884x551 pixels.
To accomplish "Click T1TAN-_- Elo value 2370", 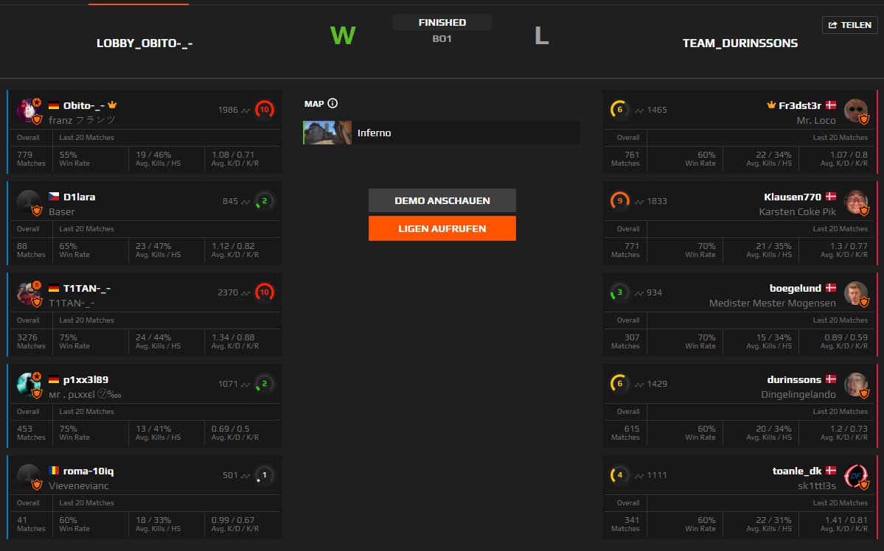I will pos(228,292).
